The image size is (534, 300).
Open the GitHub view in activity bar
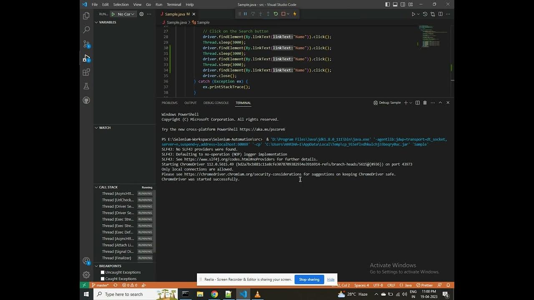86,100
